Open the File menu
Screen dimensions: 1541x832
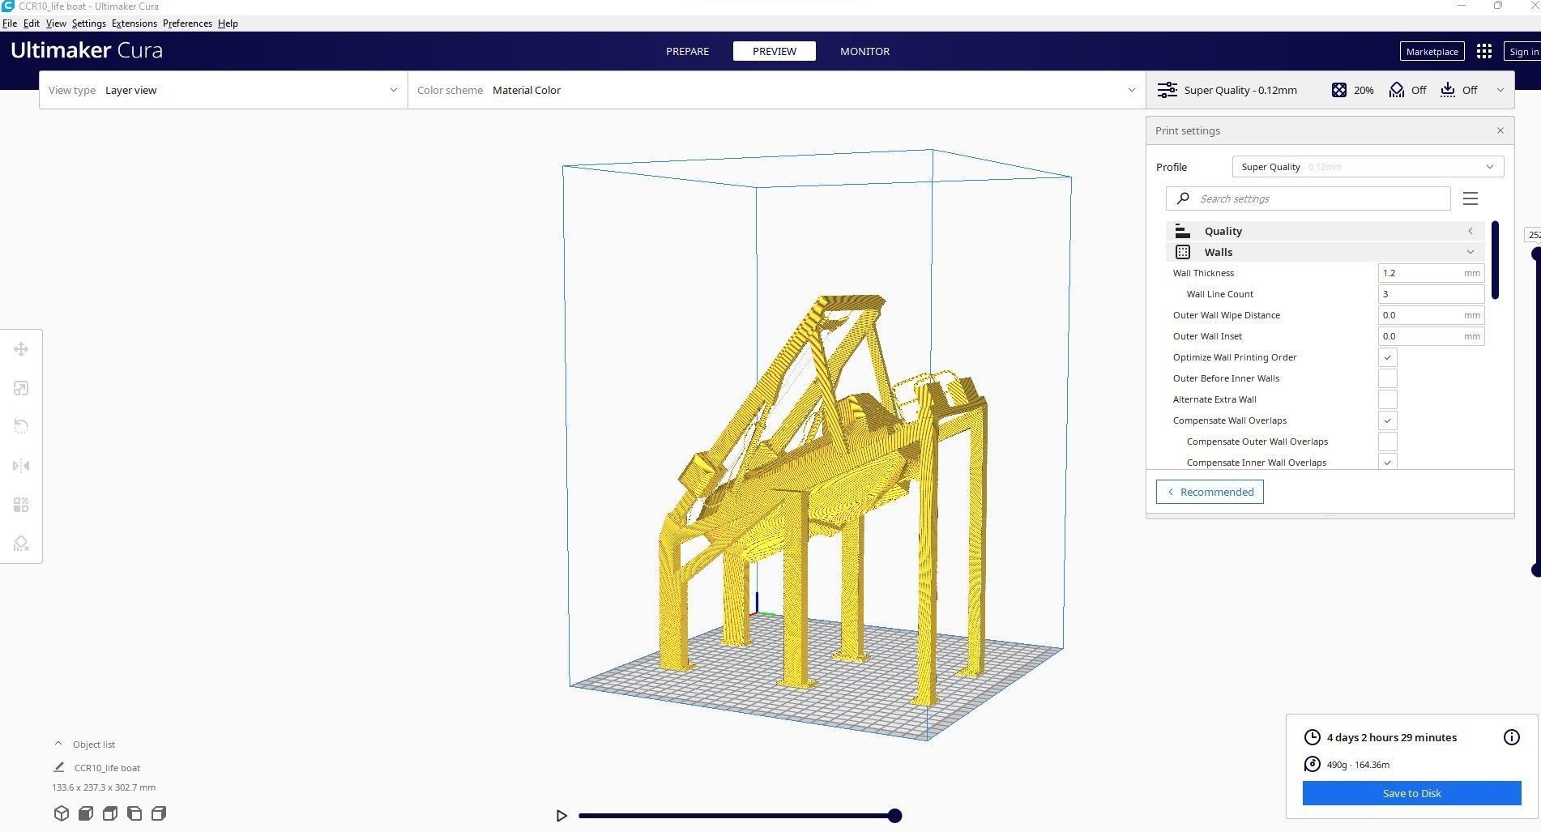click(10, 23)
